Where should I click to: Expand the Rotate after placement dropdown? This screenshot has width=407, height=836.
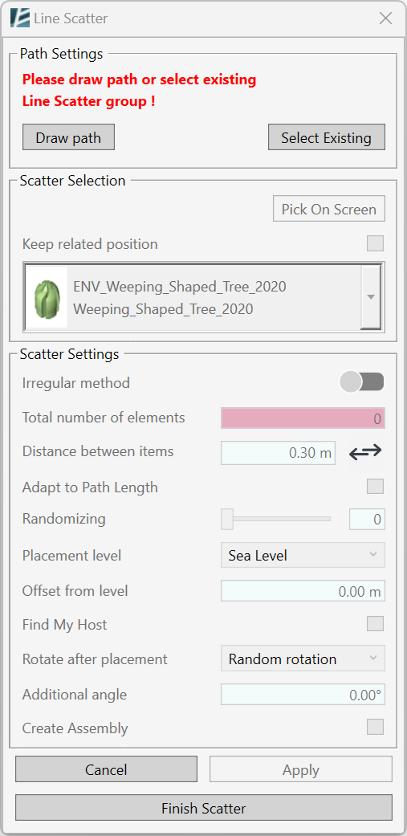(x=303, y=659)
